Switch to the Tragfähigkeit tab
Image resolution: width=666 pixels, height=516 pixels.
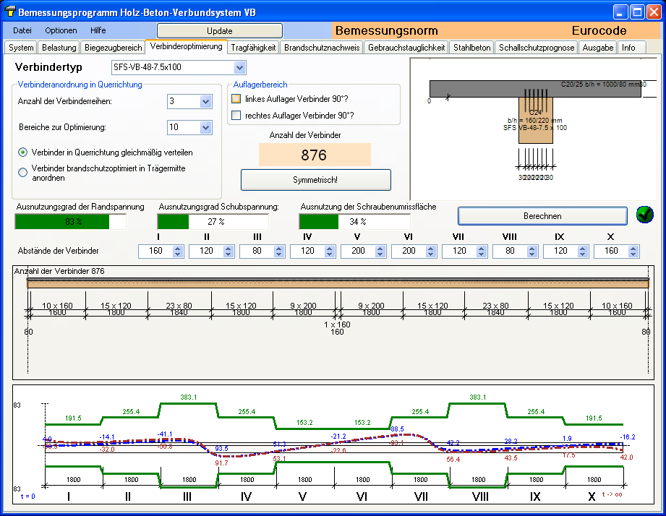click(253, 48)
